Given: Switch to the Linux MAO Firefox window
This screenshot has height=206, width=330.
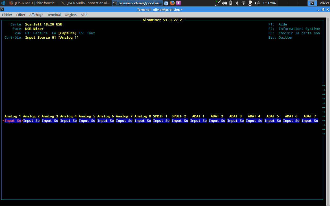Looking at the screenshot, I should [33, 3].
